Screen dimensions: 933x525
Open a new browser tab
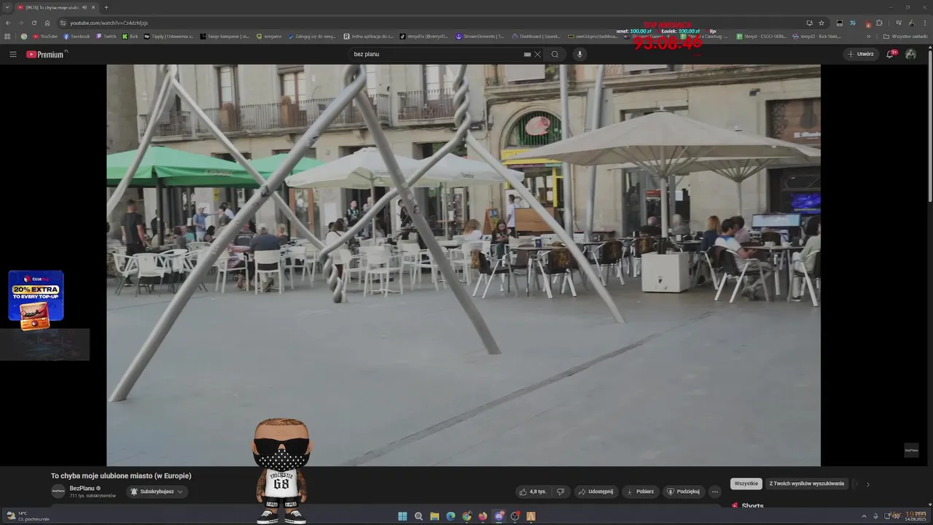point(106,7)
